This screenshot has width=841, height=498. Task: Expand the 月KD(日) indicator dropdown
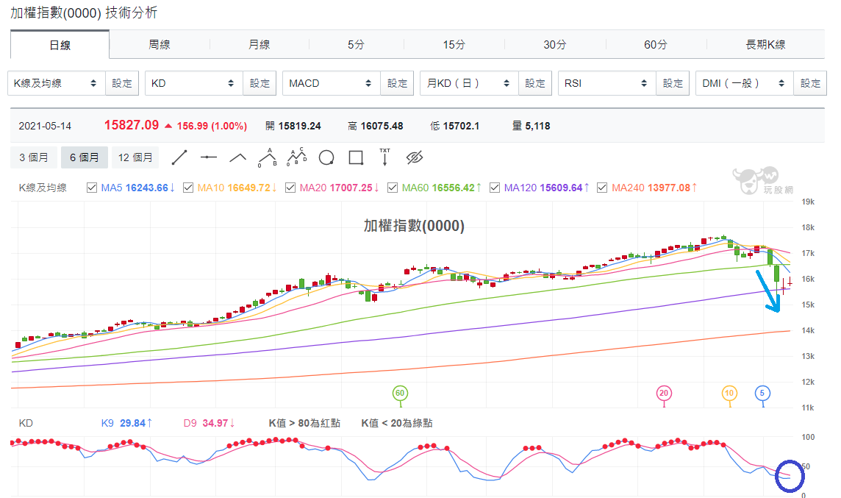tap(469, 83)
